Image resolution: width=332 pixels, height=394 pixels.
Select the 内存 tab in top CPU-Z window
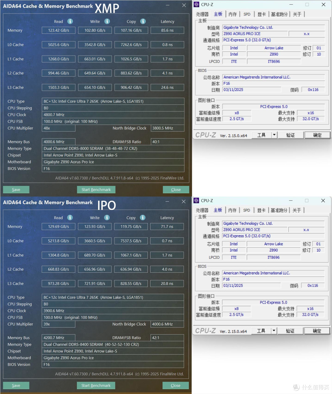pos(233,14)
